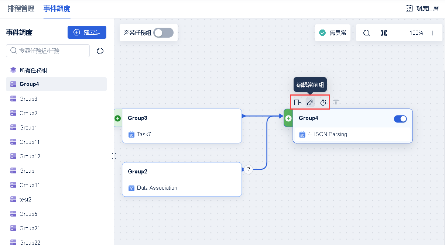Image resolution: width=445 pixels, height=245 pixels.
Task: Zoom out with the minus icon
Action: 401,33
